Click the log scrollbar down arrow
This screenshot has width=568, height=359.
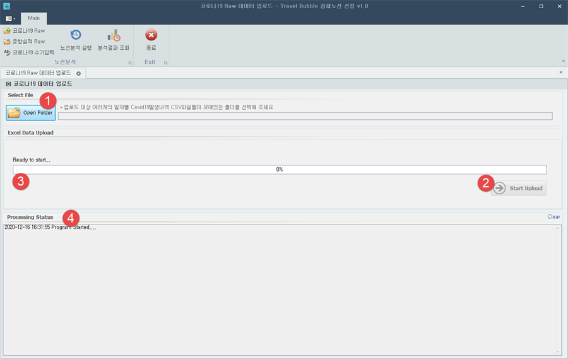(558, 352)
